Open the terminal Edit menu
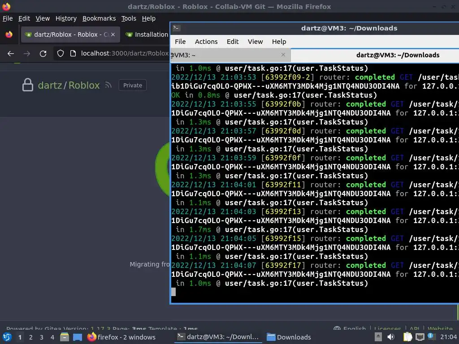The height and width of the screenshot is (344, 459). (x=233, y=42)
